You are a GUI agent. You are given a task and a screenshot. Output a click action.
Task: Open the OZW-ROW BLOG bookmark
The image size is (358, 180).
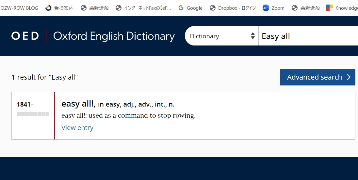[x=19, y=8]
